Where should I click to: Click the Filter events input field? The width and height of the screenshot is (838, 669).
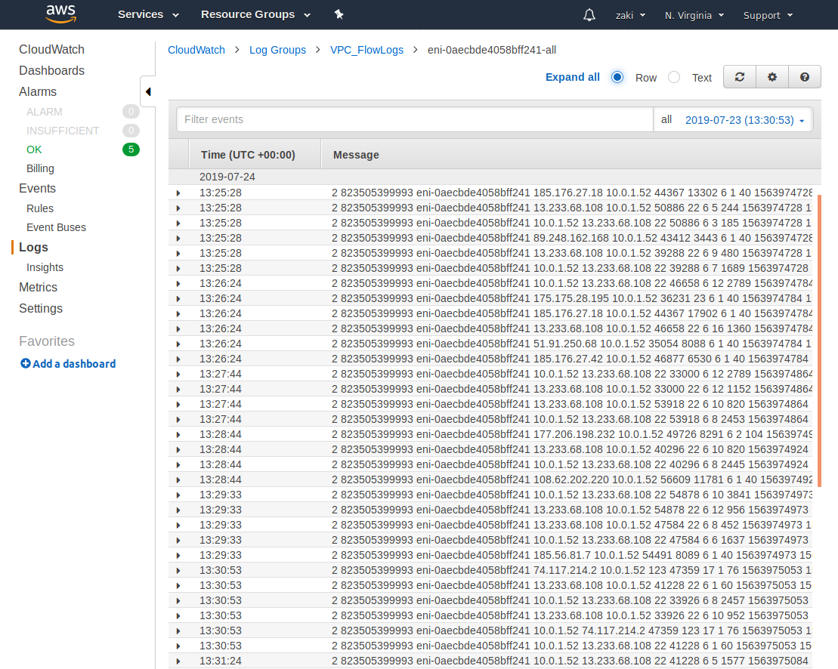pyautogui.click(x=415, y=119)
